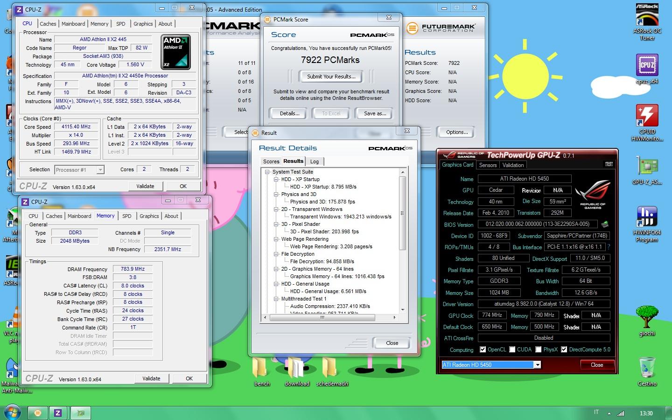Collapse the 3D - Pixel Shader node
Screen dimensions: 672x420
(x=276, y=224)
